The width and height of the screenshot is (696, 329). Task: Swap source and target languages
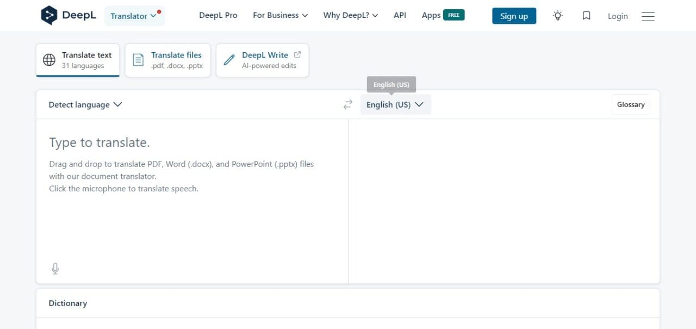[348, 104]
